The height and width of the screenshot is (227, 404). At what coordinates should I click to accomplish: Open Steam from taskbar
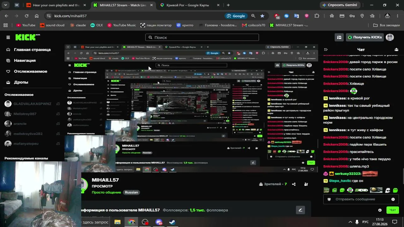173,222
